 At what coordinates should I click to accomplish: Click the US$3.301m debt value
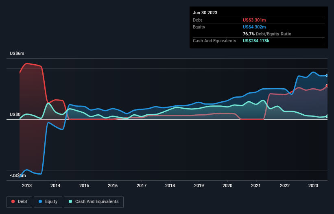pos(254,20)
